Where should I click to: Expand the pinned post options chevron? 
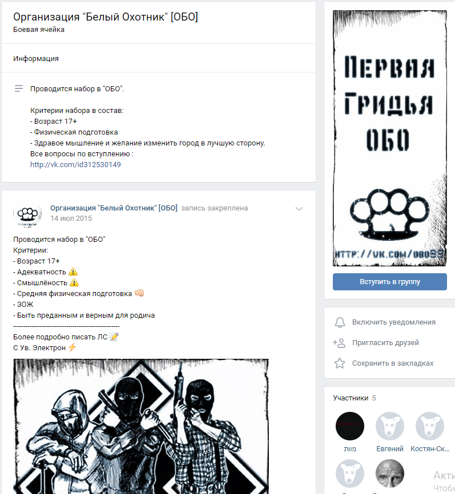299,209
